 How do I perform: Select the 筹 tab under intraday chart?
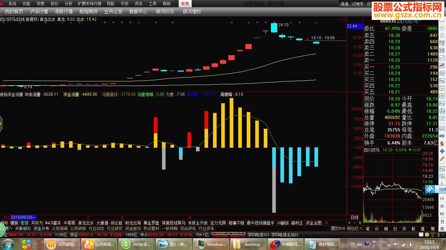coord(433,229)
